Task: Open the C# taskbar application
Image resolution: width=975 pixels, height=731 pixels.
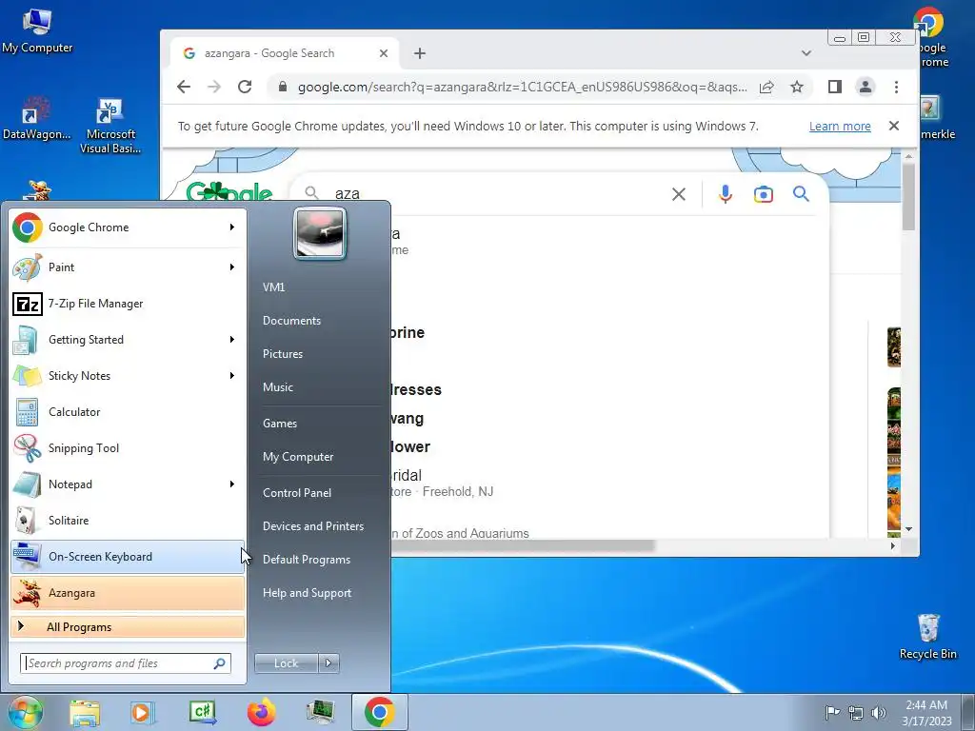Action: [203, 712]
